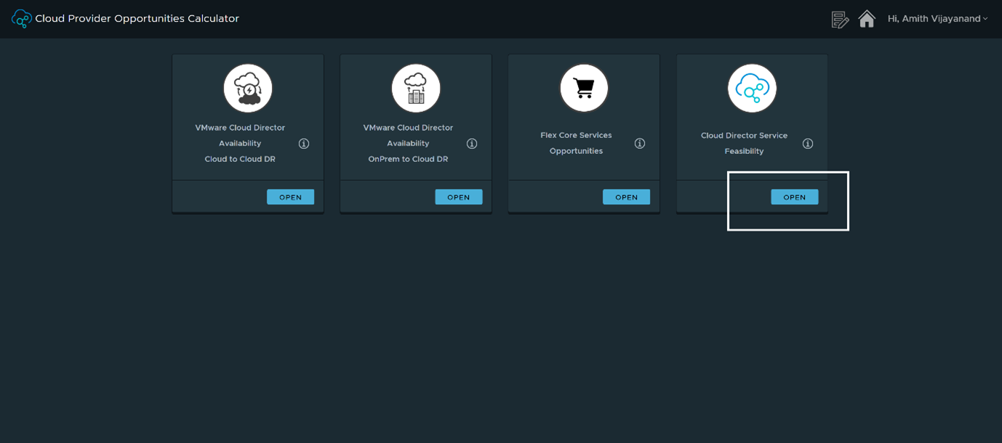
Task: Click the Cloud Provider Opportunities Calculator logo
Action: 22,19
